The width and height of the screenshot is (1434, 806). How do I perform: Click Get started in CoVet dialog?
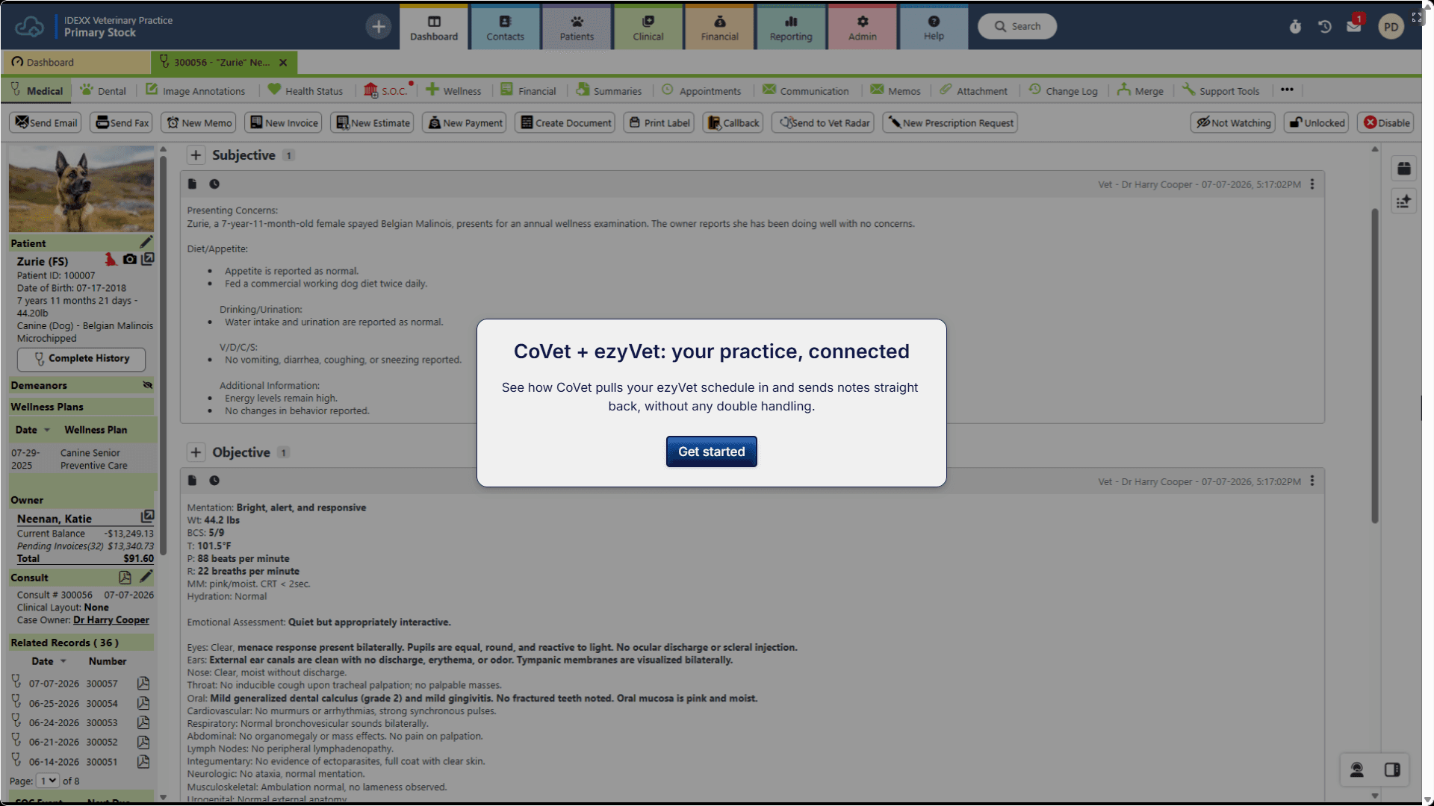(x=712, y=452)
